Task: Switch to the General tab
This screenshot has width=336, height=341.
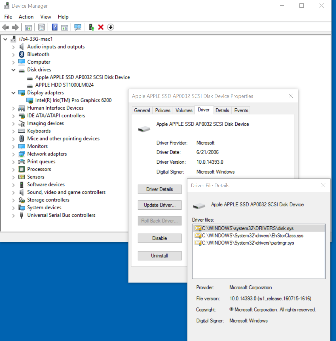Action: [x=142, y=110]
